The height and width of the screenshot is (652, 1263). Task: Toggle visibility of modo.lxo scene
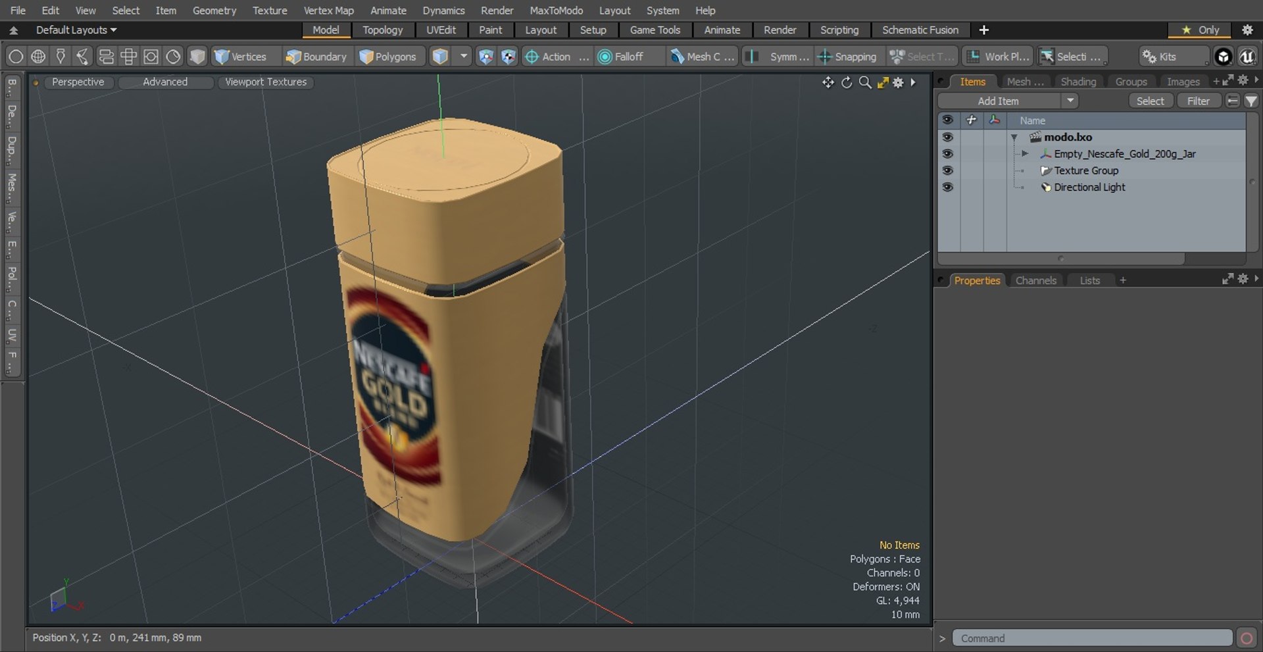947,137
